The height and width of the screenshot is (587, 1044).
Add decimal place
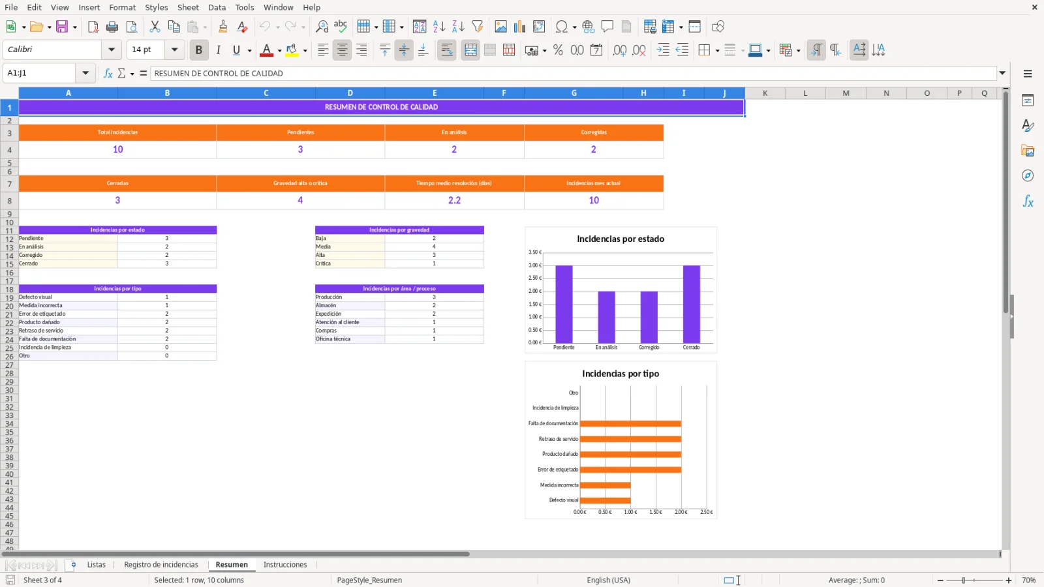(x=620, y=50)
